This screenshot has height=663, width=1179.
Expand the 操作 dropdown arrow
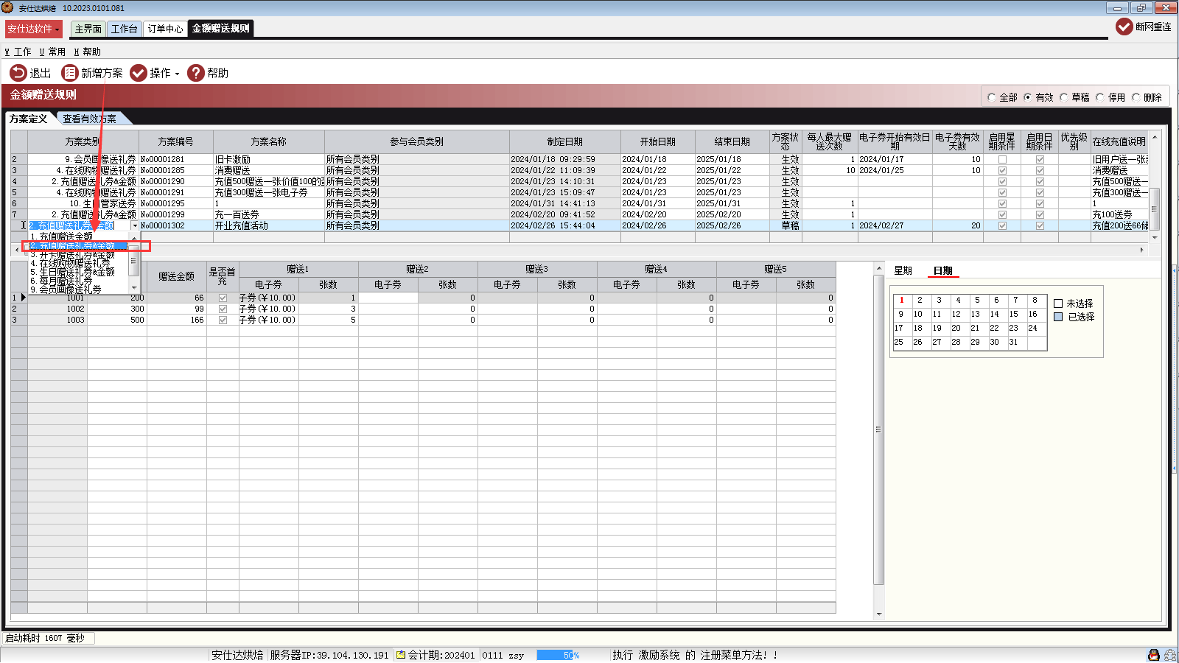tap(177, 74)
